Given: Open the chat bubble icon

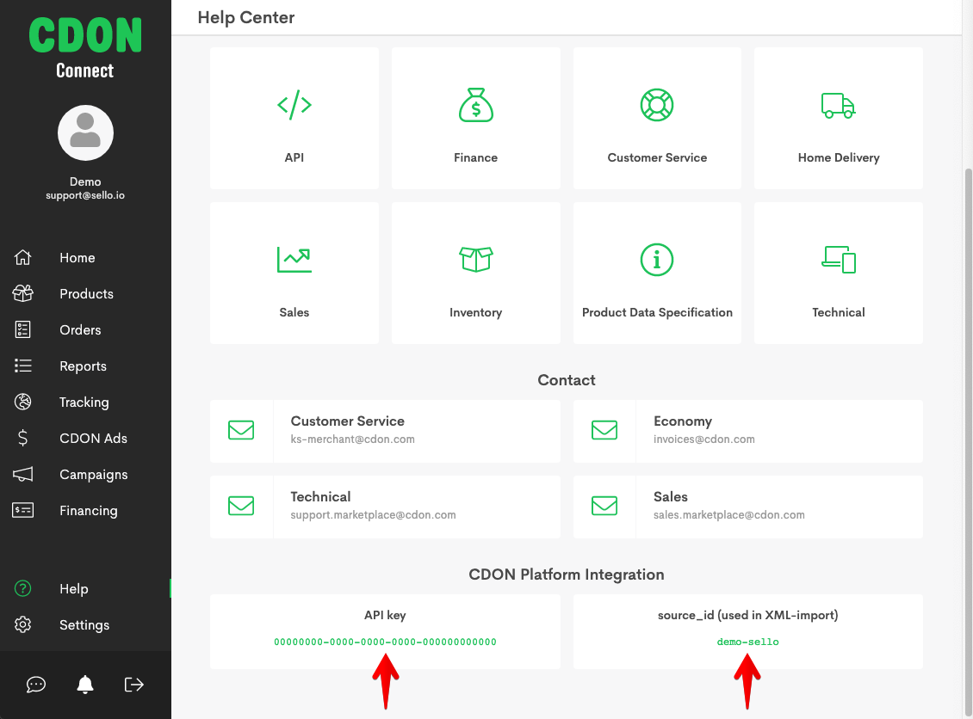Looking at the screenshot, I should tap(36, 685).
